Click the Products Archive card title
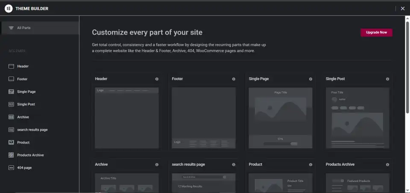Viewport: 410px width, 193px height. pos(340,164)
